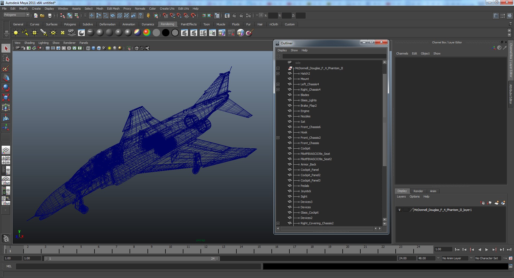Activate the Scale tool icon
514x278 pixels.
[x=6, y=98]
